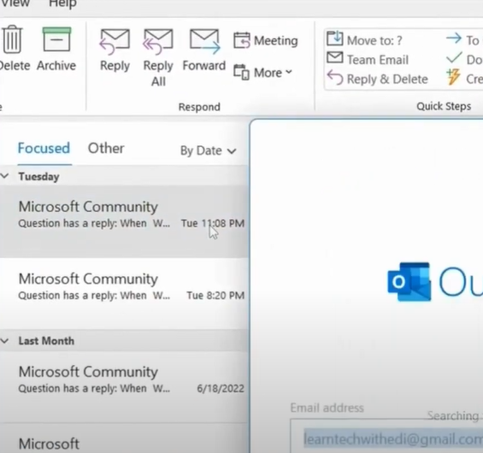Switch to the Other inbox tab
Image resolution: width=483 pixels, height=453 pixels.
pos(106,148)
